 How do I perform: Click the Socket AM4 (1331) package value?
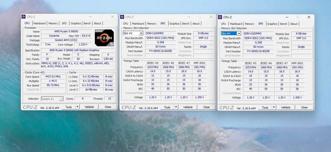66,40
